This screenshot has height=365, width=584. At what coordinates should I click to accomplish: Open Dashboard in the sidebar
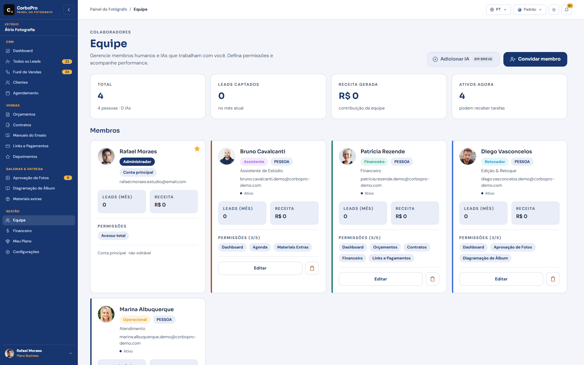tap(39, 51)
